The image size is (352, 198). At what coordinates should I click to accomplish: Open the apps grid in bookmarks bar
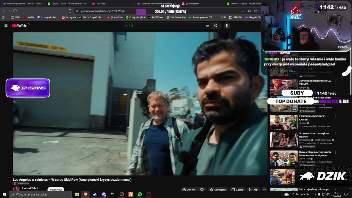click(x=4, y=17)
